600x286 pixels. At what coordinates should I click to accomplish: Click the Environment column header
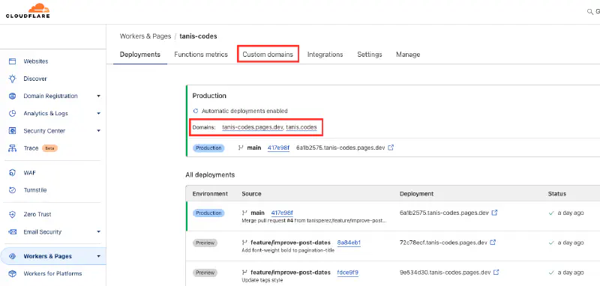(210, 194)
